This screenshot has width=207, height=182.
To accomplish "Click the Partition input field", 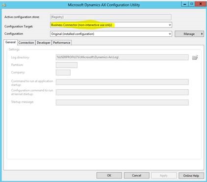I will [67, 65].
